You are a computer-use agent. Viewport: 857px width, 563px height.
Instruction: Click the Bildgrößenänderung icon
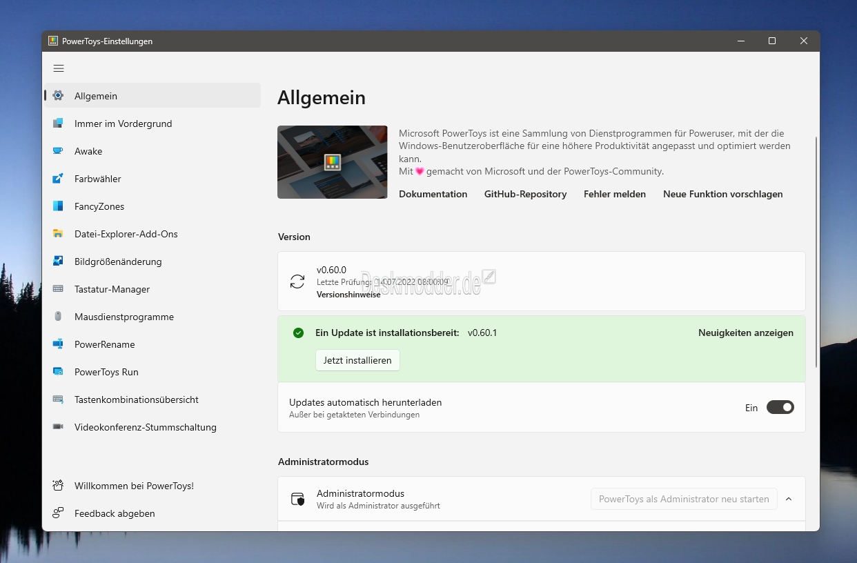(58, 261)
